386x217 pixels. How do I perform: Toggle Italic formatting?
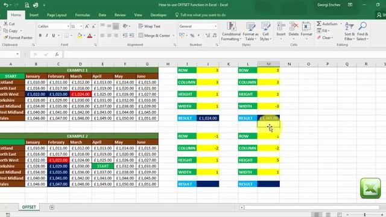(47, 36)
